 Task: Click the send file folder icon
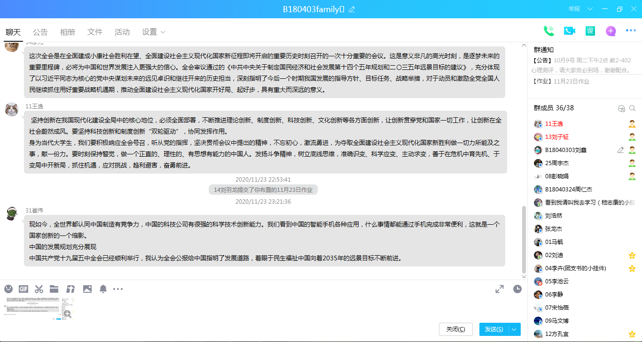click(54, 289)
